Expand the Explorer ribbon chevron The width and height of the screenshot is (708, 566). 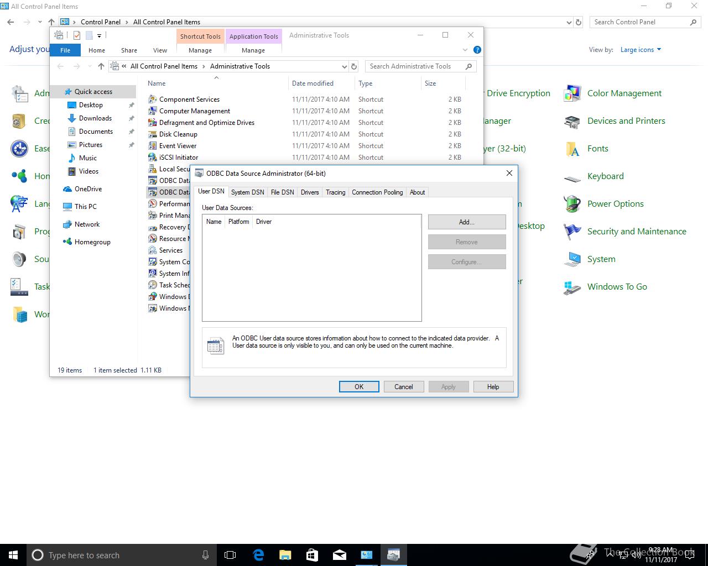point(465,50)
